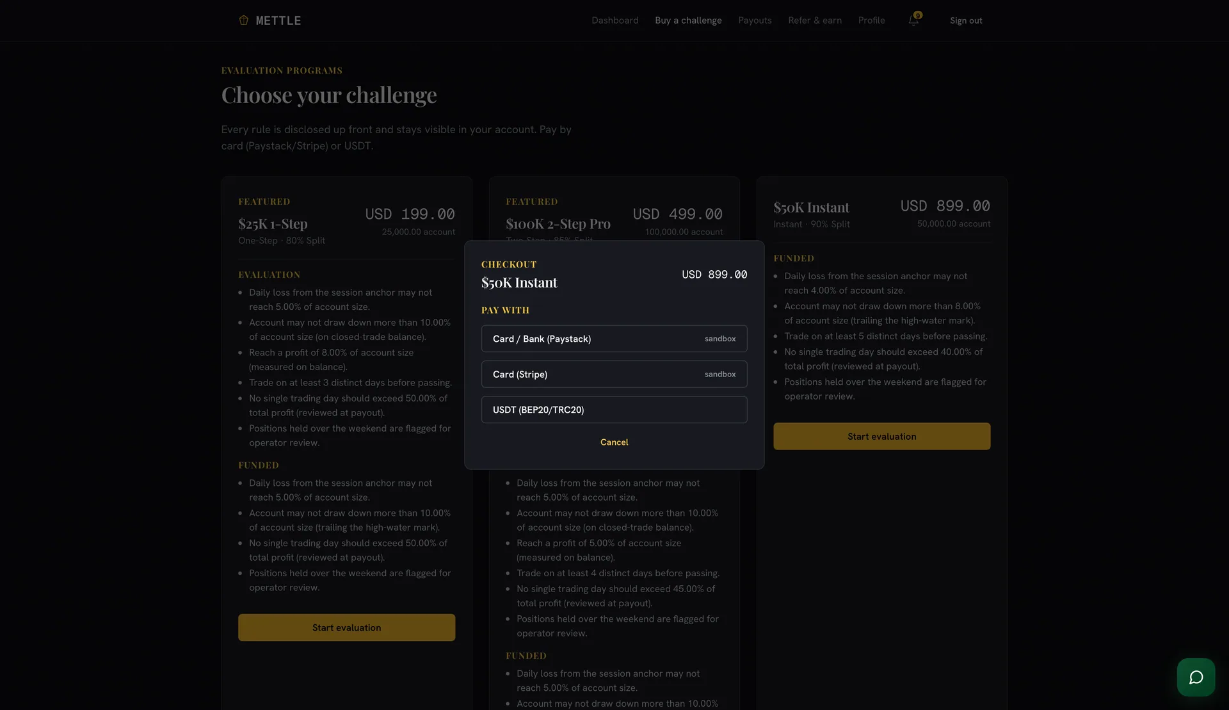Click 'Trade on at least 3 distinct days' rule
The width and height of the screenshot is (1229, 710).
pos(350,382)
